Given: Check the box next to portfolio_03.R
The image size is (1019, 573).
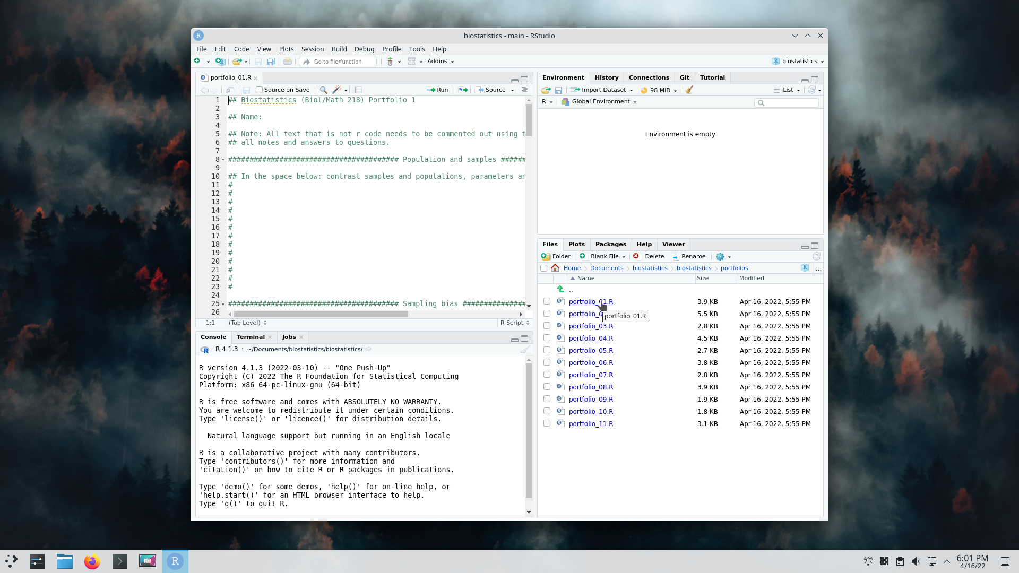Looking at the screenshot, I should [547, 326].
